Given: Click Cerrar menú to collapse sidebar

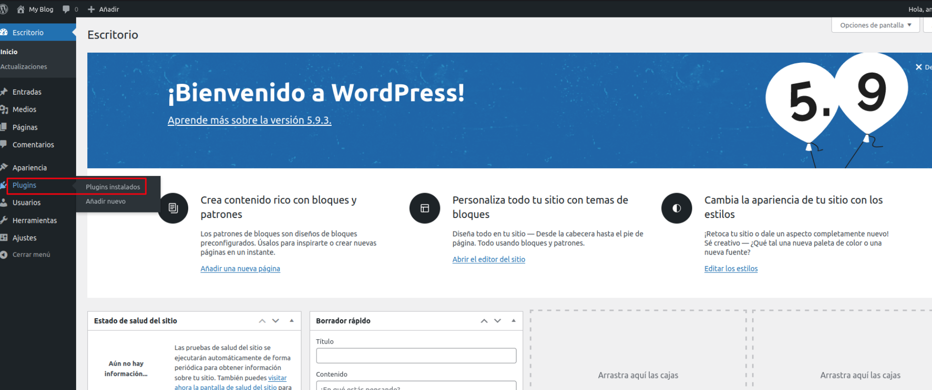Looking at the screenshot, I should click(31, 254).
